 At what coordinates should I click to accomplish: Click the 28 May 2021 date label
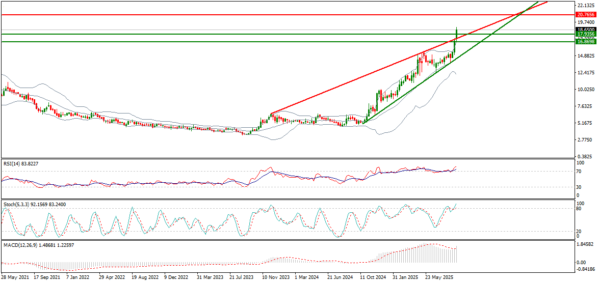14,278
